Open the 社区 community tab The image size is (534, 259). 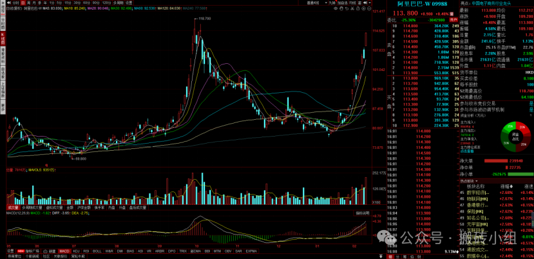[46, 256]
